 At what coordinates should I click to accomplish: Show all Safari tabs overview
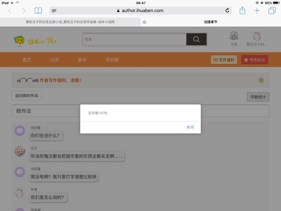[x=272, y=11]
